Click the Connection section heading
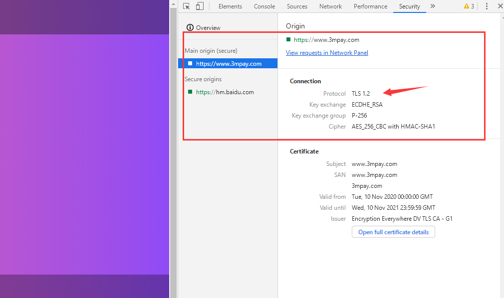The image size is (504, 298). point(305,81)
